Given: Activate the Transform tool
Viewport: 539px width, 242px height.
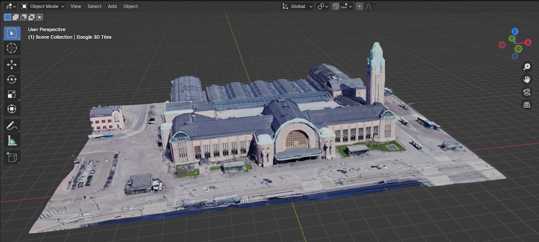Looking at the screenshot, I should point(12,109).
